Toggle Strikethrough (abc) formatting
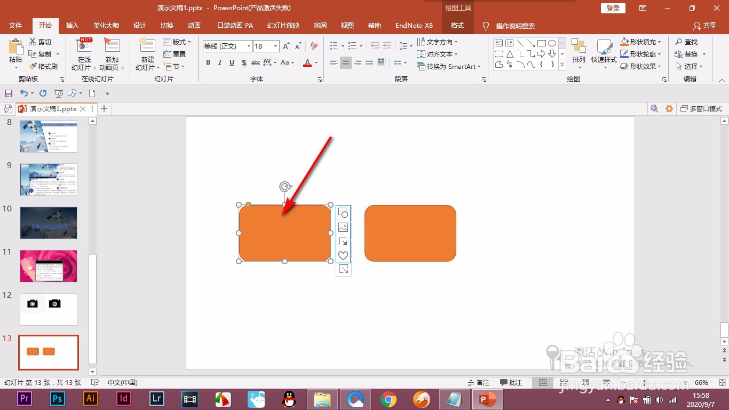 click(x=256, y=62)
